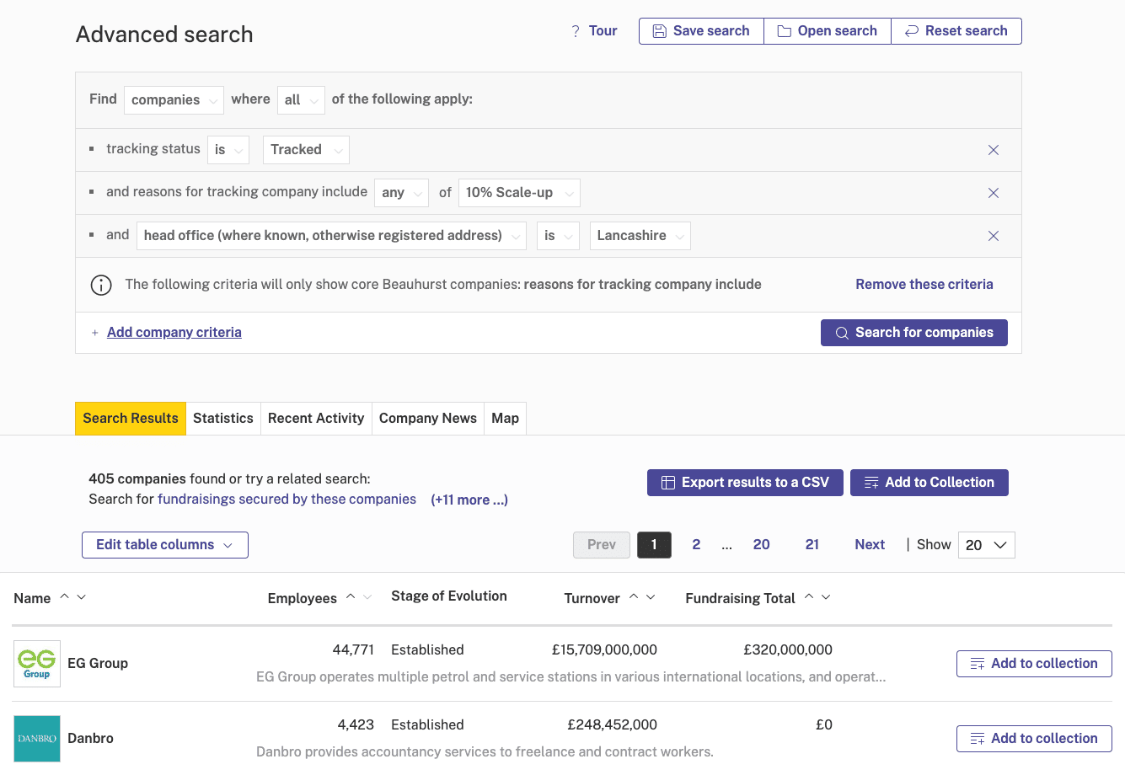Open the Tour help link
The height and width of the screenshot is (775, 1125).
594,31
